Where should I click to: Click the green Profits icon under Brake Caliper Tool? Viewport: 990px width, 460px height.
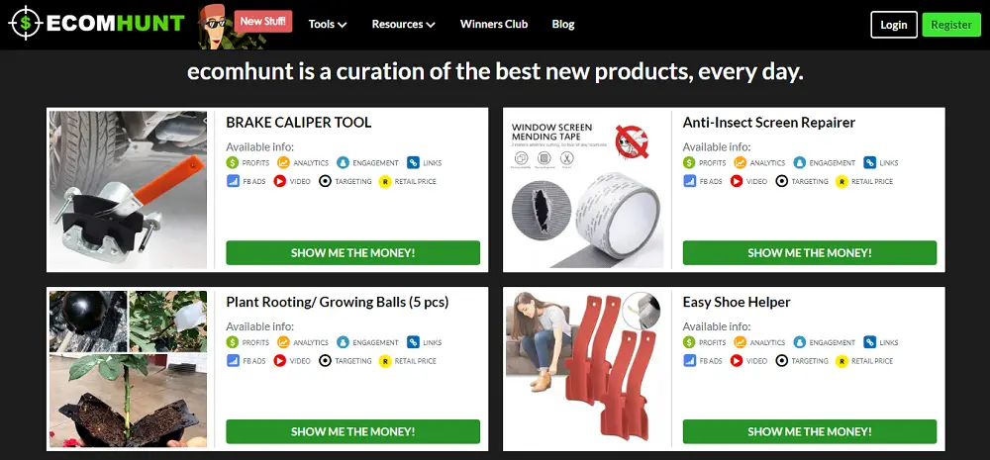pos(233,163)
